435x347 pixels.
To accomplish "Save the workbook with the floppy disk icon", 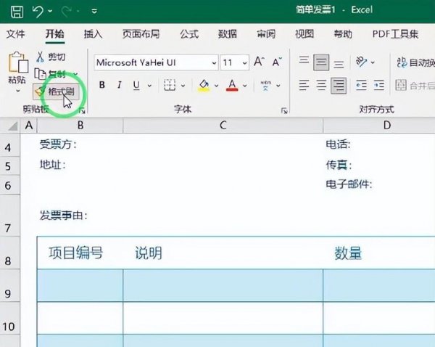I will pos(17,12).
